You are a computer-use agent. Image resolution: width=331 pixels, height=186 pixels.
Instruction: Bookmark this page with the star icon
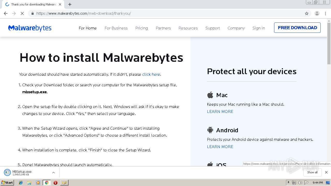point(307,13)
